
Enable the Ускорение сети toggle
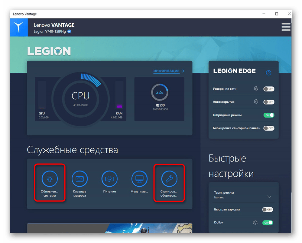[268, 89]
